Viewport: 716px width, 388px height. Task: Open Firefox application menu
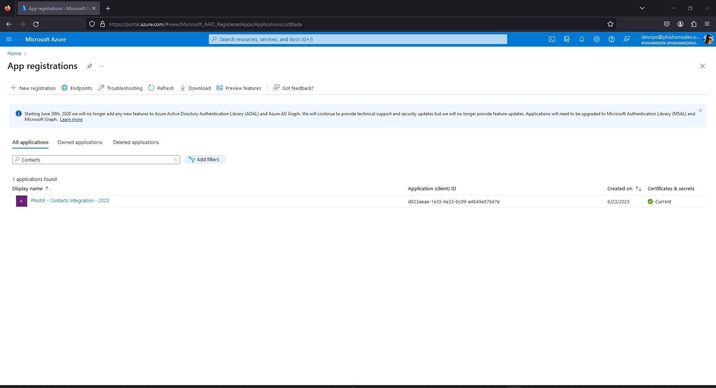(707, 24)
